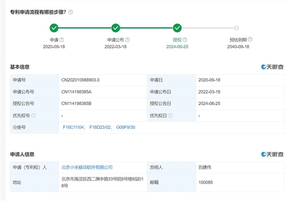
Task: Click the green checkmark circle above 申请
Action: point(54,28)
